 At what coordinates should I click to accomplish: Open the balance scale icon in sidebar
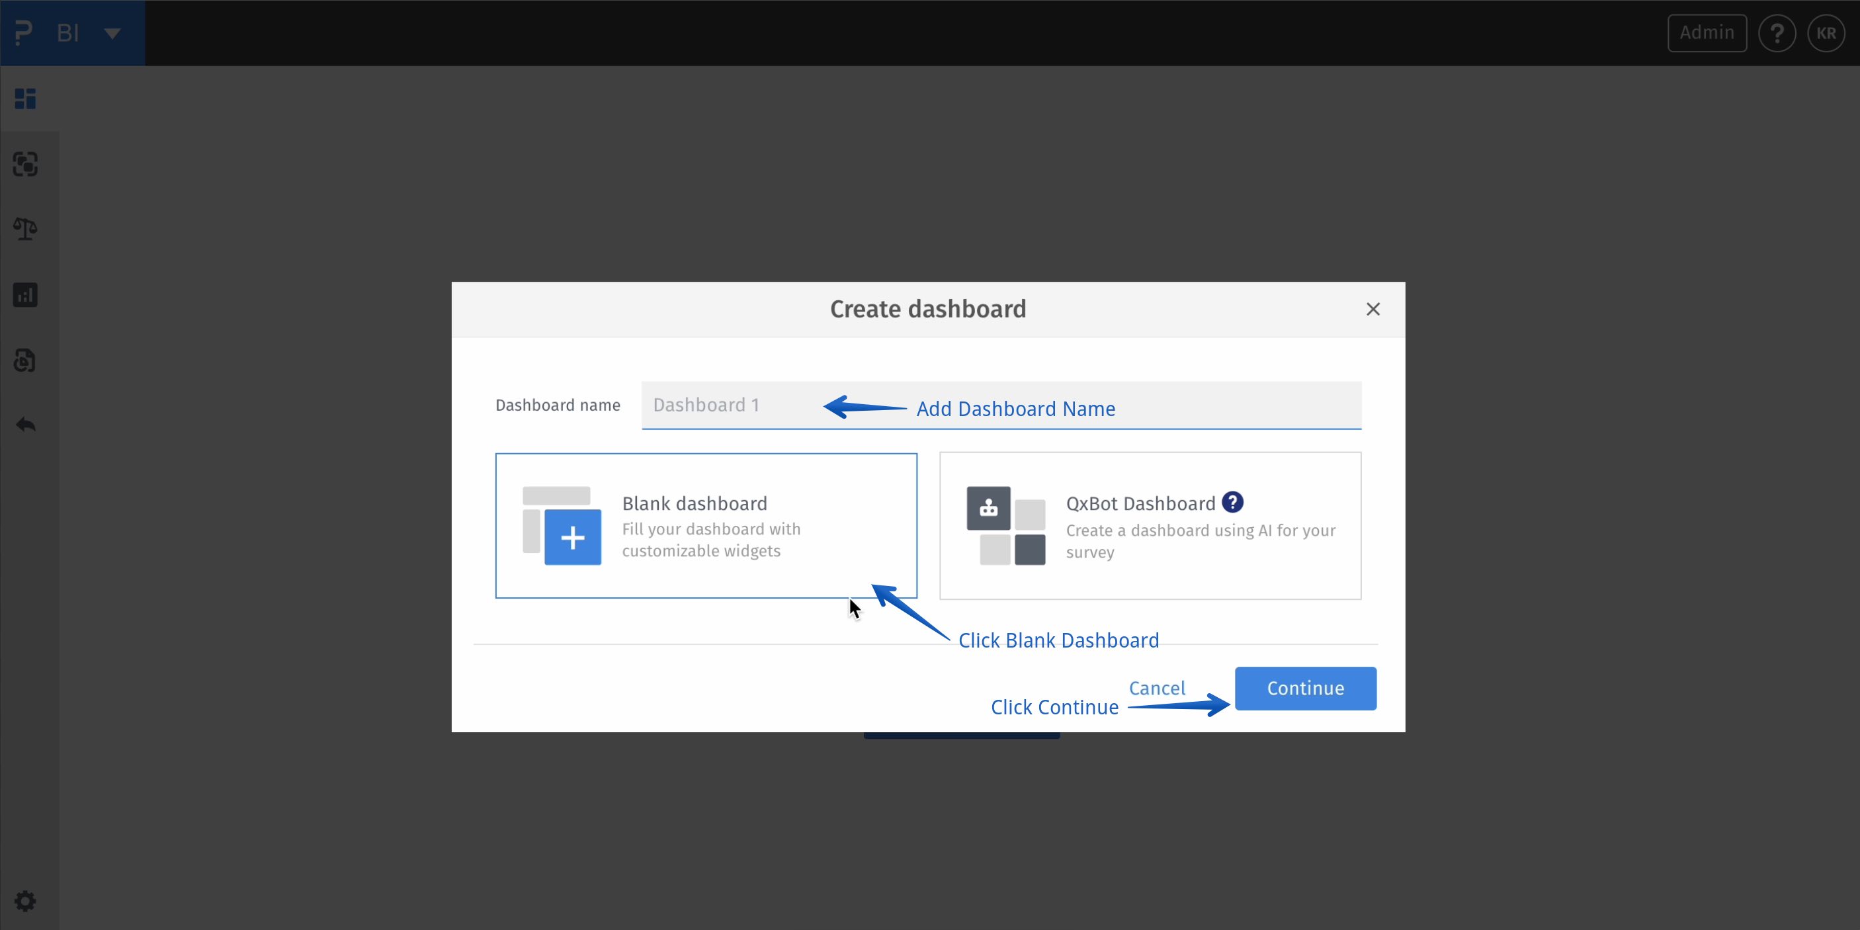25,230
